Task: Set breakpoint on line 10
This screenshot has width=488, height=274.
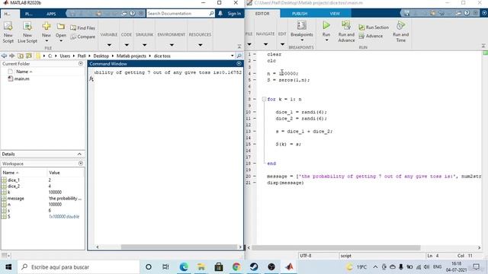Action: point(255,112)
